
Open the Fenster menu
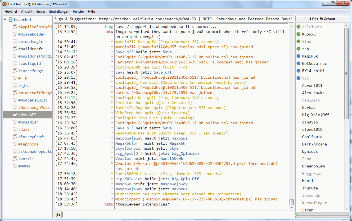point(79,12)
